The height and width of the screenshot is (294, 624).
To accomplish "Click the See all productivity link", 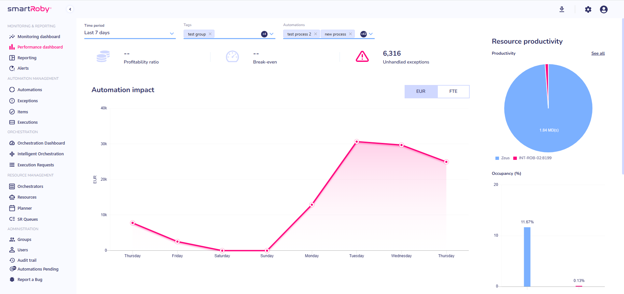I will point(598,53).
